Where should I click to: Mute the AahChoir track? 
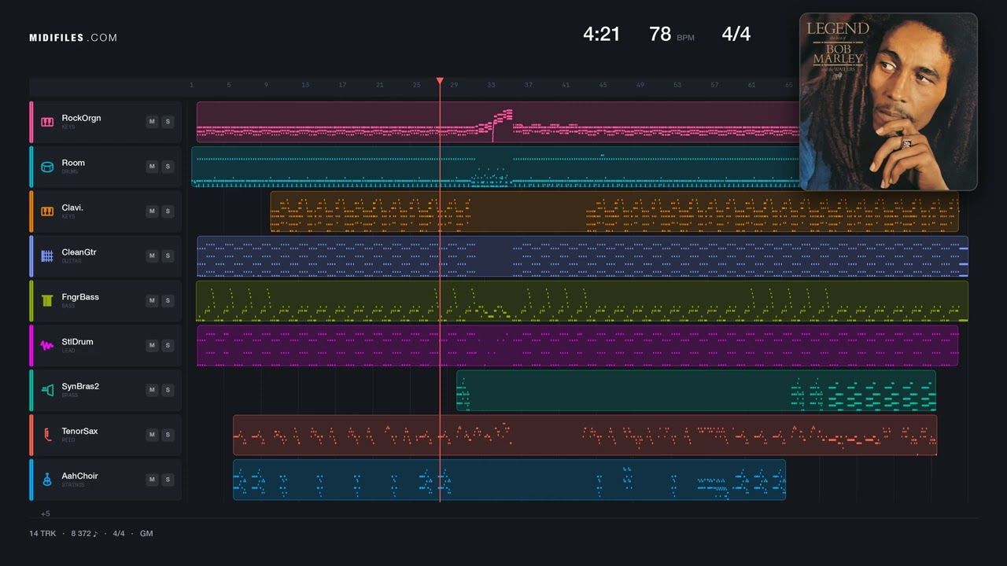(x=152, y=480)
